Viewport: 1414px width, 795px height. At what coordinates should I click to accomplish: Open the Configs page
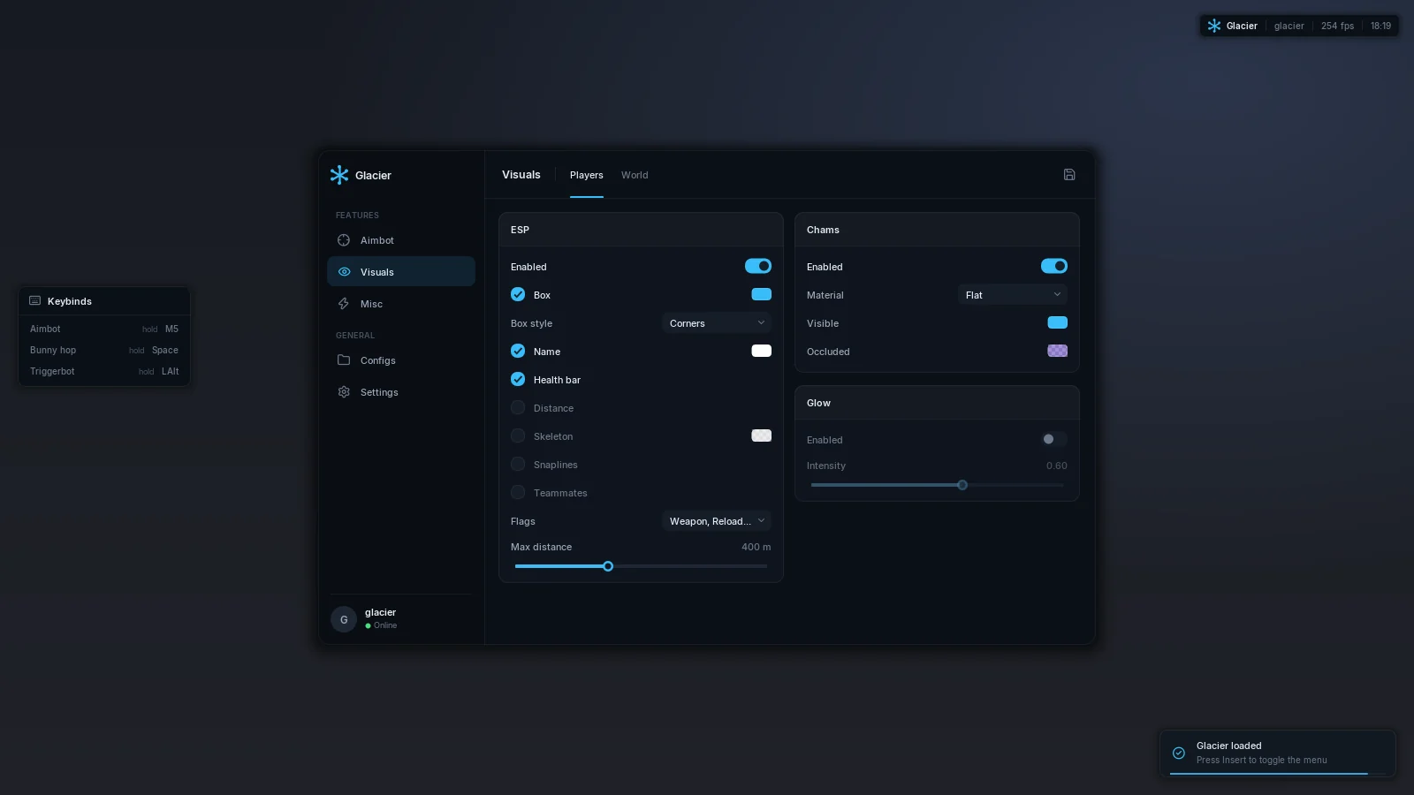point(401,360)
